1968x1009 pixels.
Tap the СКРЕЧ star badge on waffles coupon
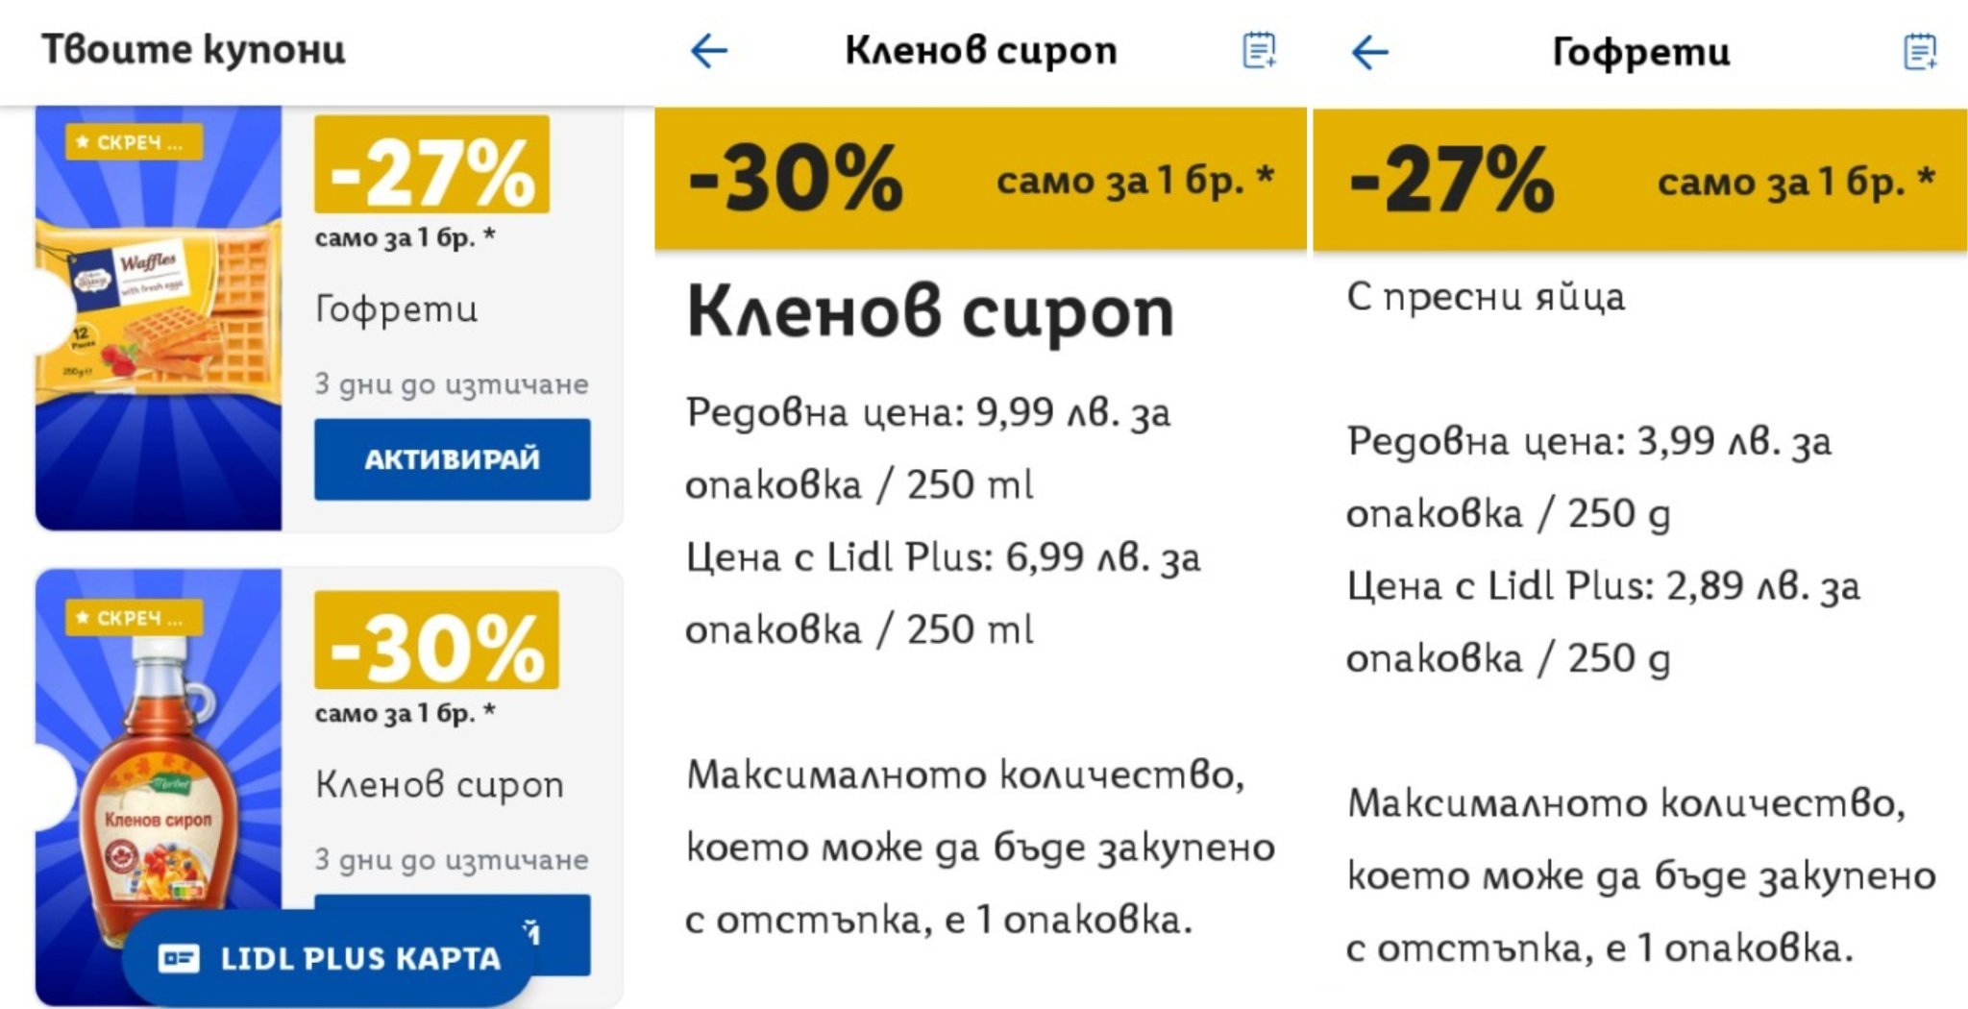tap(134, 142)
